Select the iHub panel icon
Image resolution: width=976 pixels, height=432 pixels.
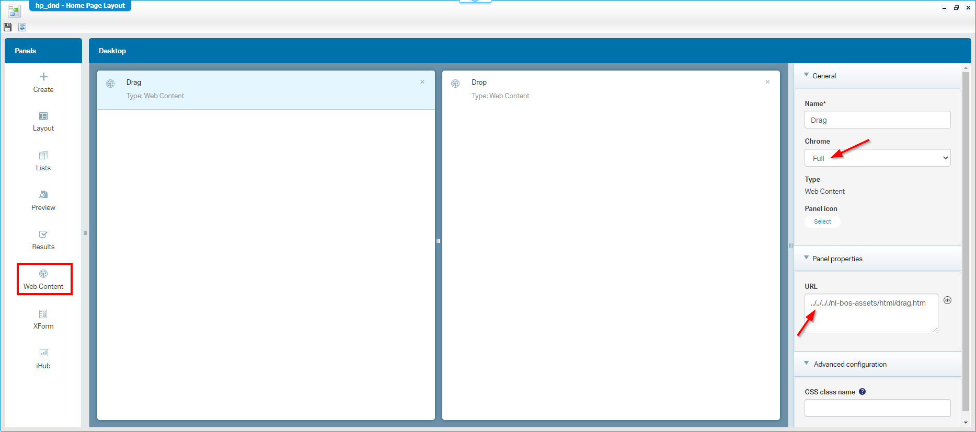click(x=43, y=359)
